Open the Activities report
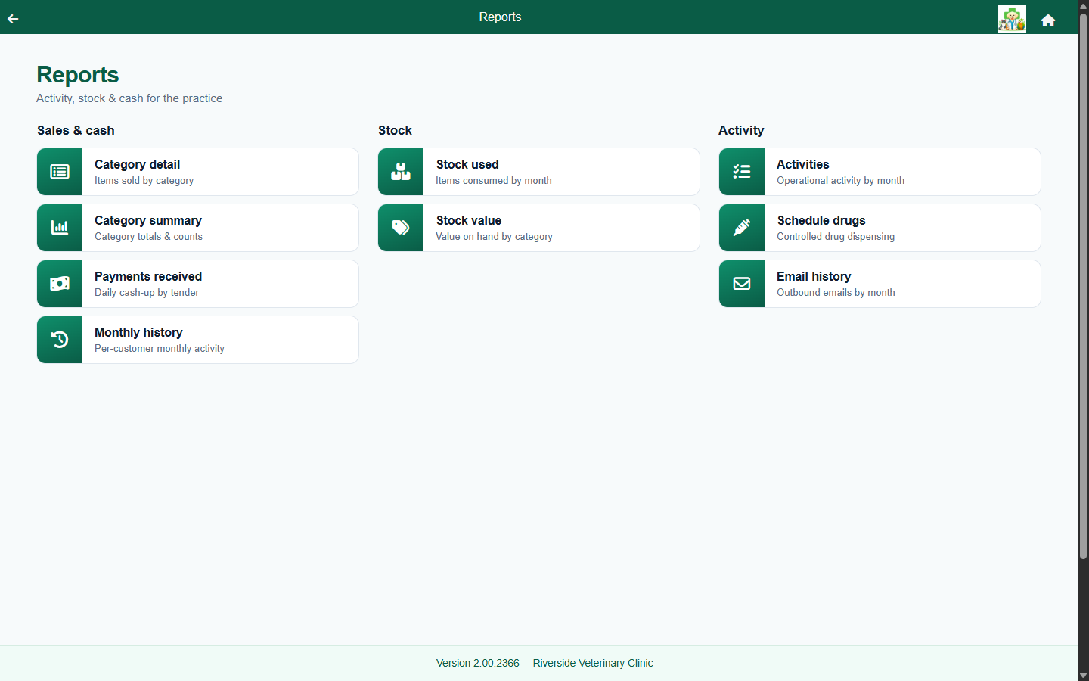The height and width of the screenshot is (681, 1089). [880, 172]
